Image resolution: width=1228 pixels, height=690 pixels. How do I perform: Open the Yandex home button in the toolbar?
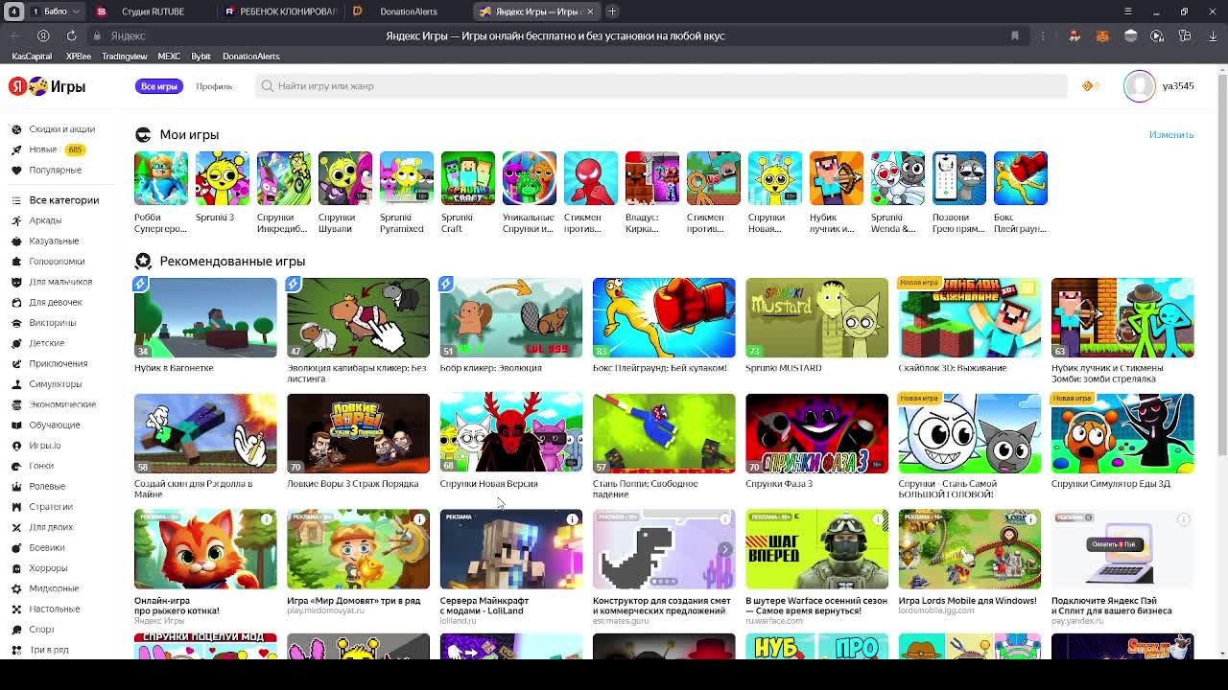click(43, 35)
